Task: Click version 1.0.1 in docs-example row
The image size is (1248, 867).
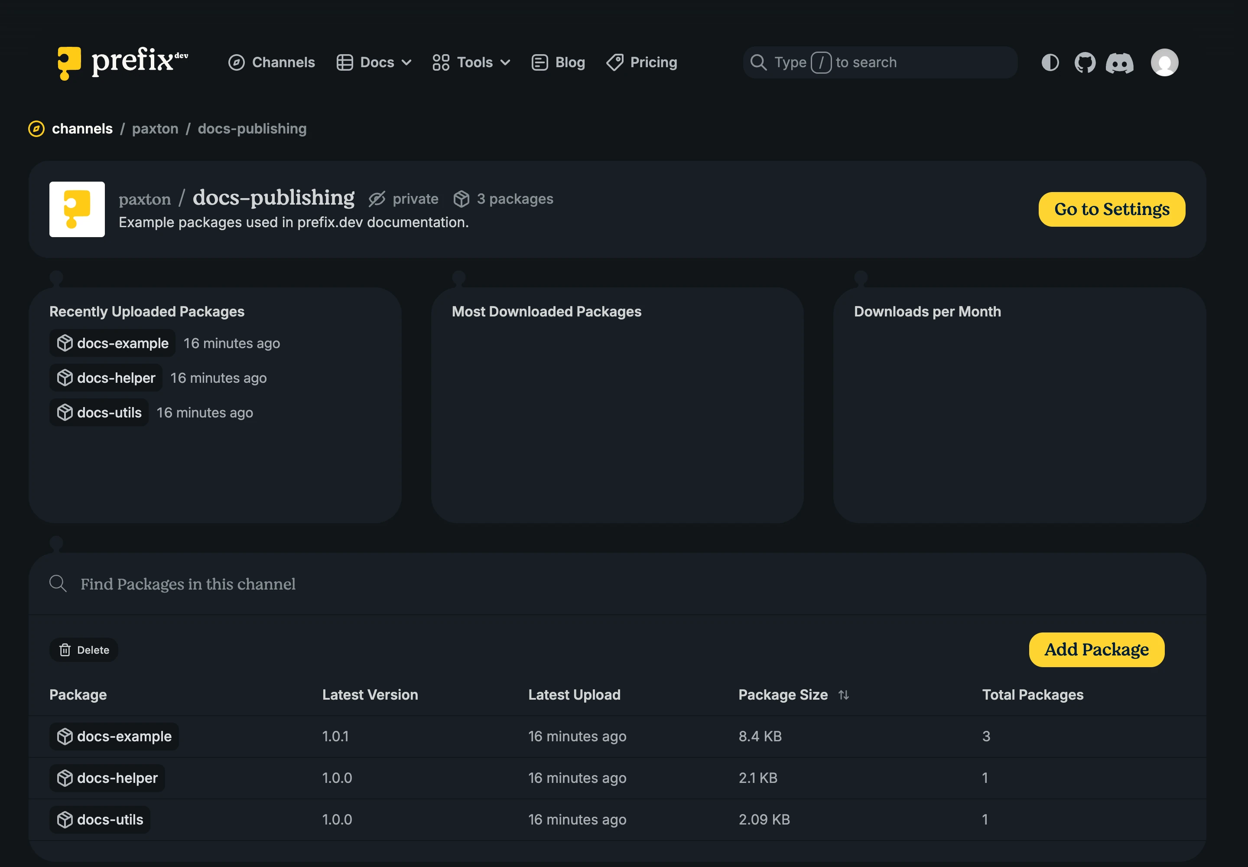Action: pos(336,737)
